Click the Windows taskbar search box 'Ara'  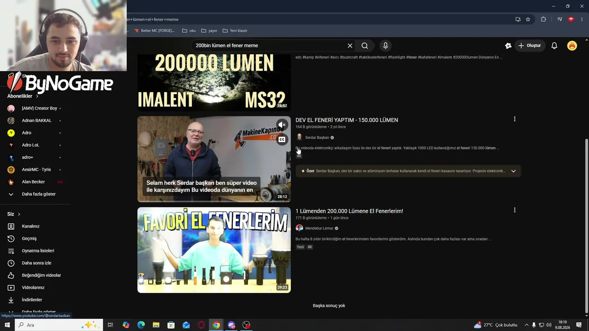[58, 325]
